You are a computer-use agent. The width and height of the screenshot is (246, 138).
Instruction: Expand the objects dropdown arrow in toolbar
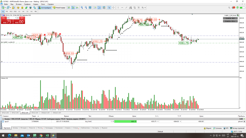[x=145, y=8]
